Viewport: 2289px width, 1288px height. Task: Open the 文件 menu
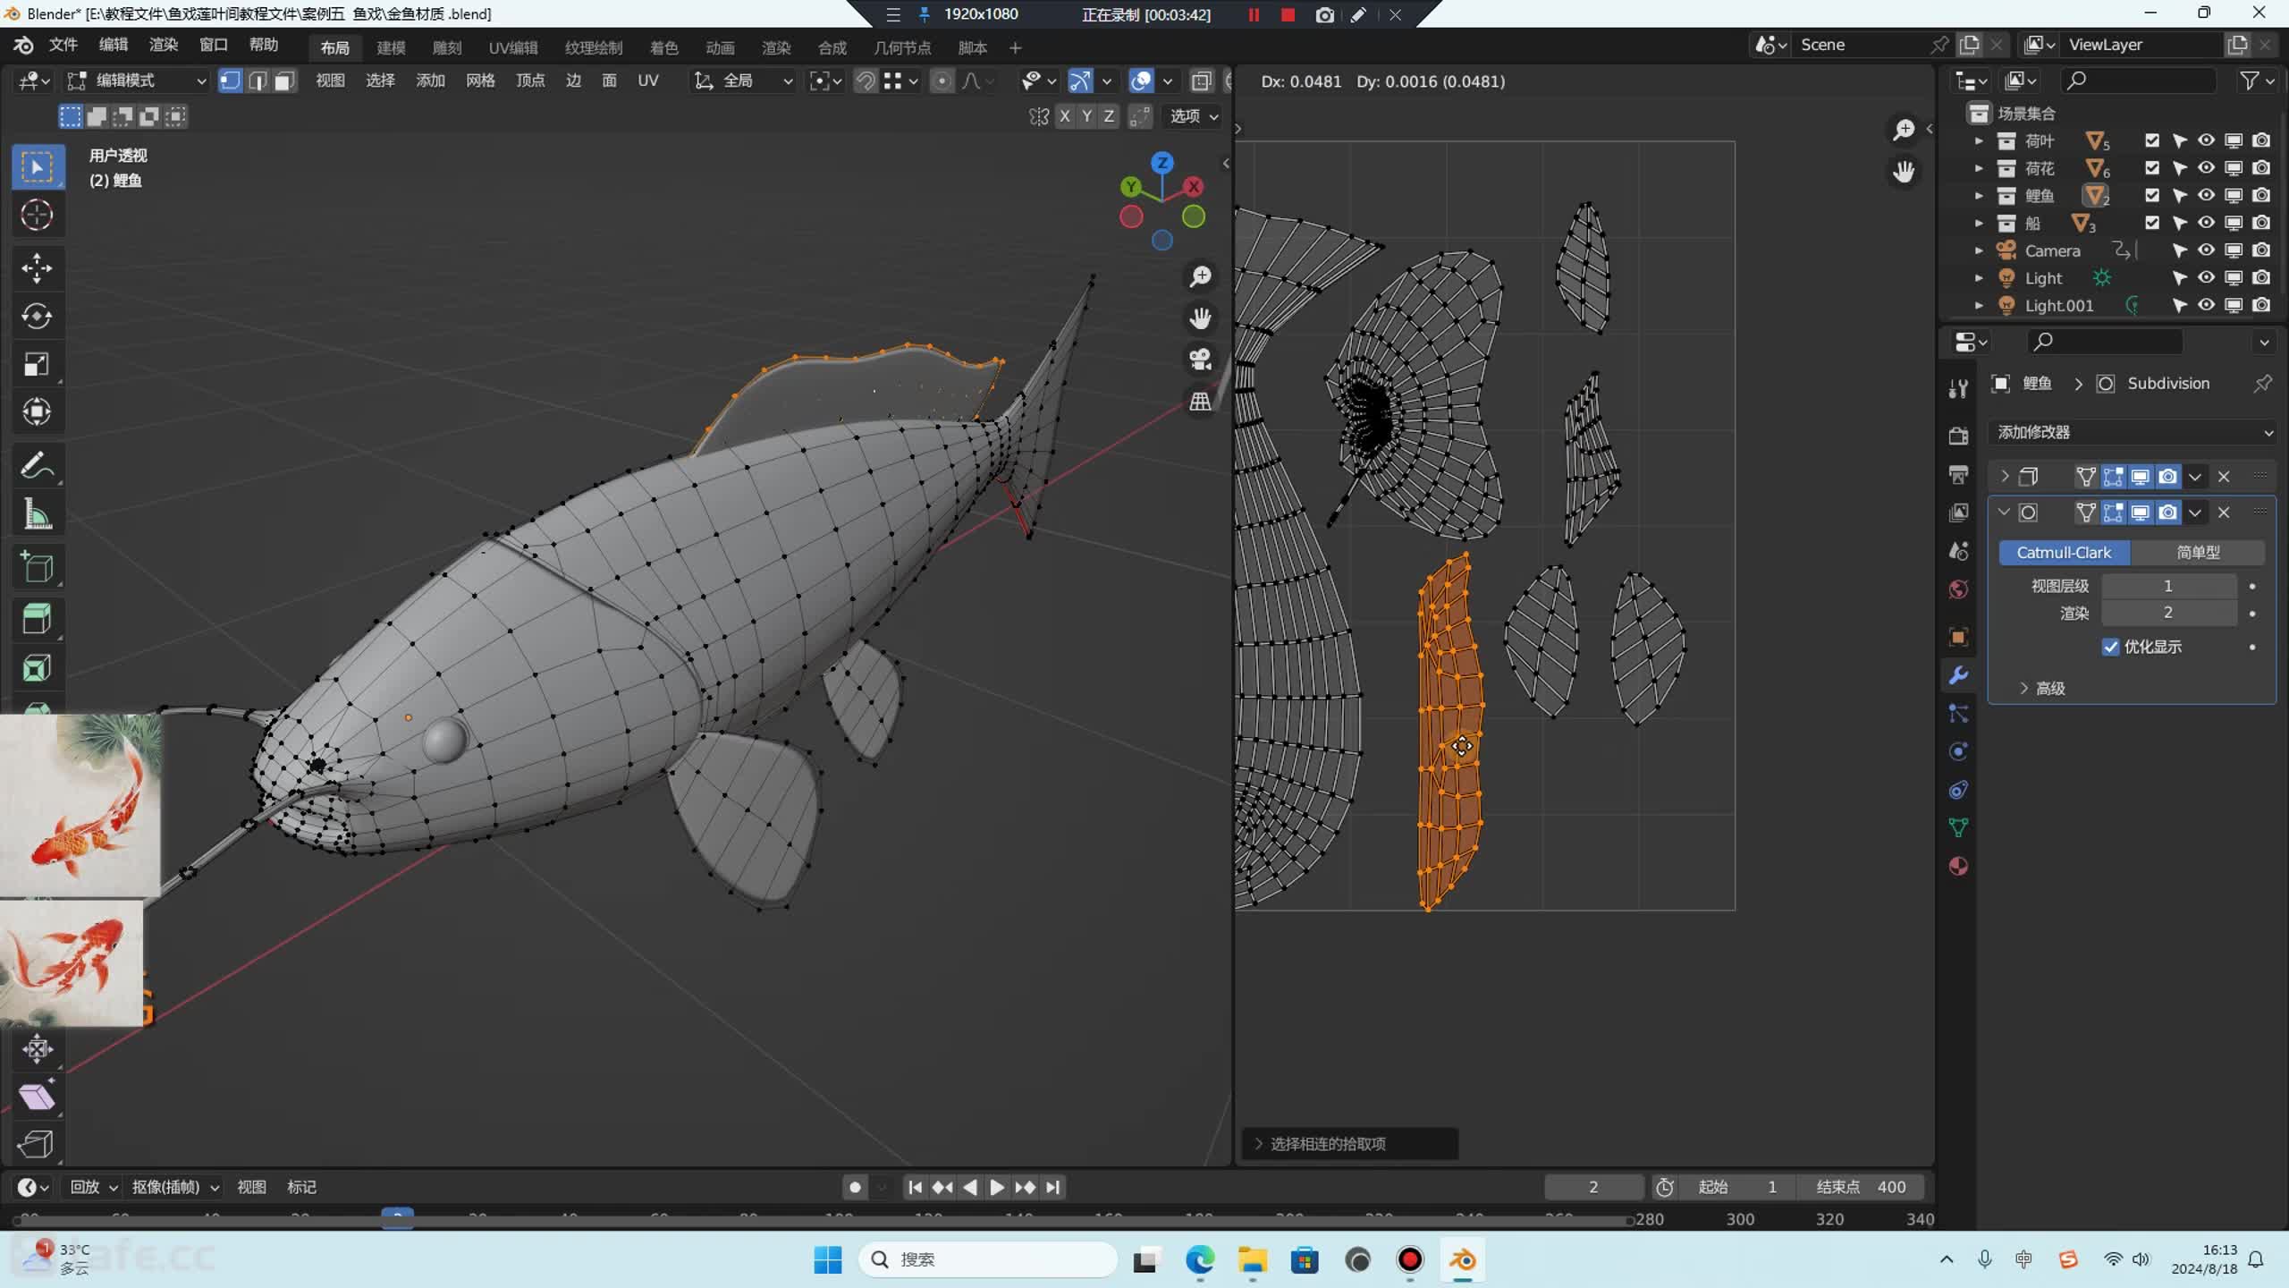63,45
